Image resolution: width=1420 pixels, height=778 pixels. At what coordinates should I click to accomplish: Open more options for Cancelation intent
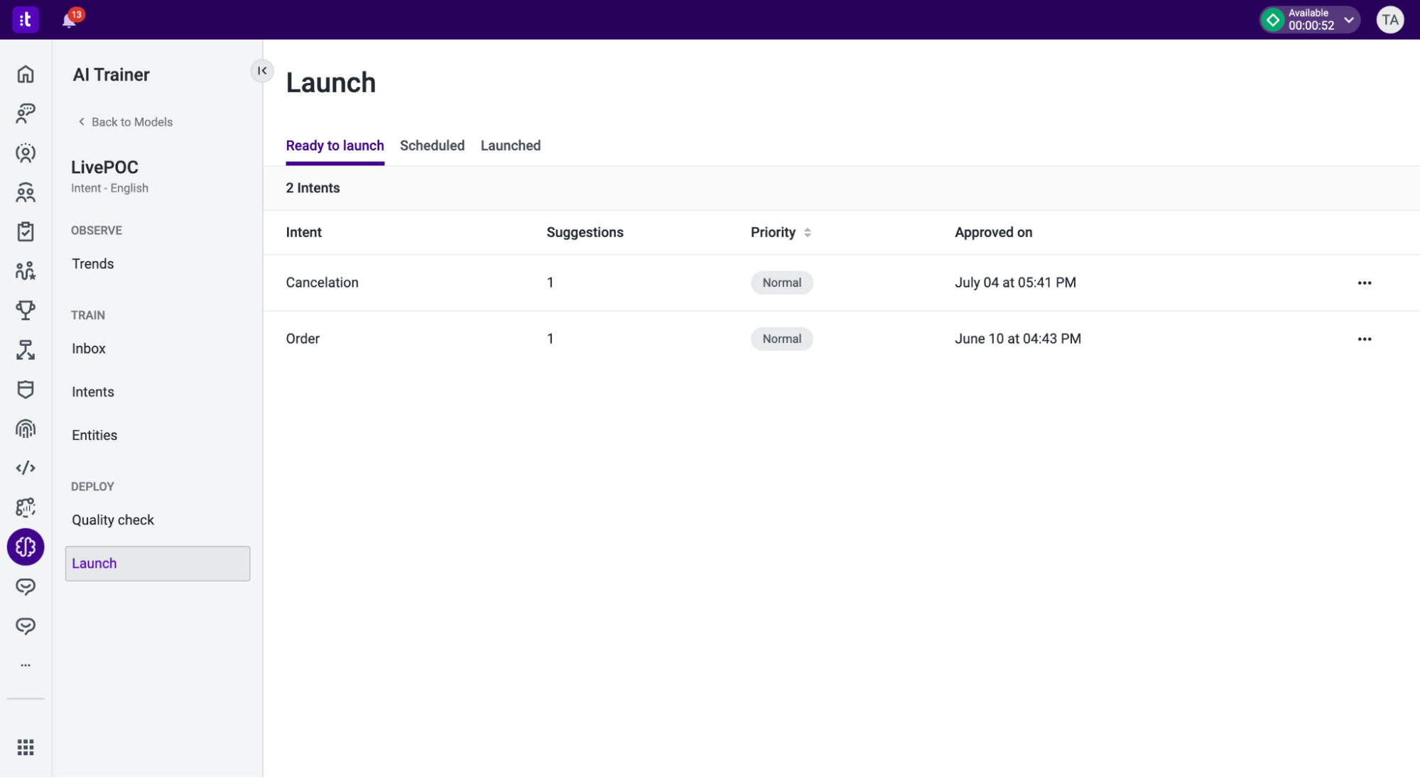[x=1364, y=283]
